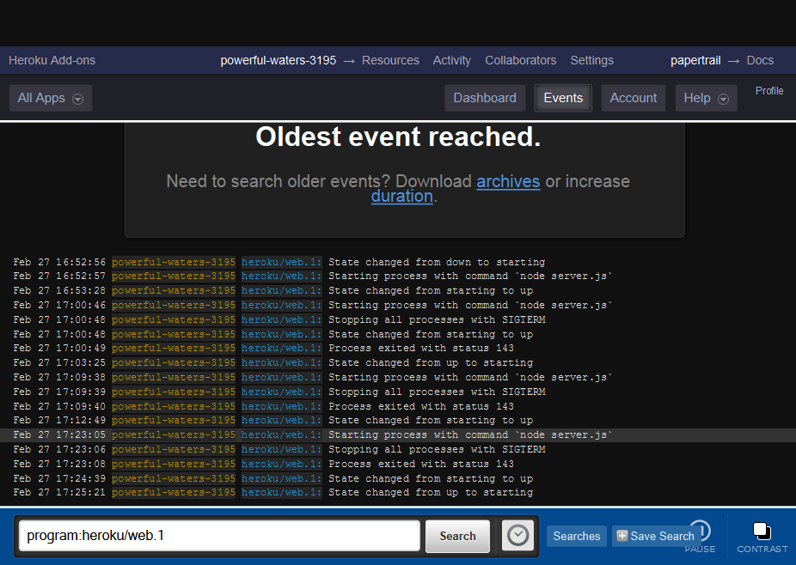The height and width of the screenshot is (565, 796).
Task: Expand the All Apps dropdown
Action: [51, 98]
